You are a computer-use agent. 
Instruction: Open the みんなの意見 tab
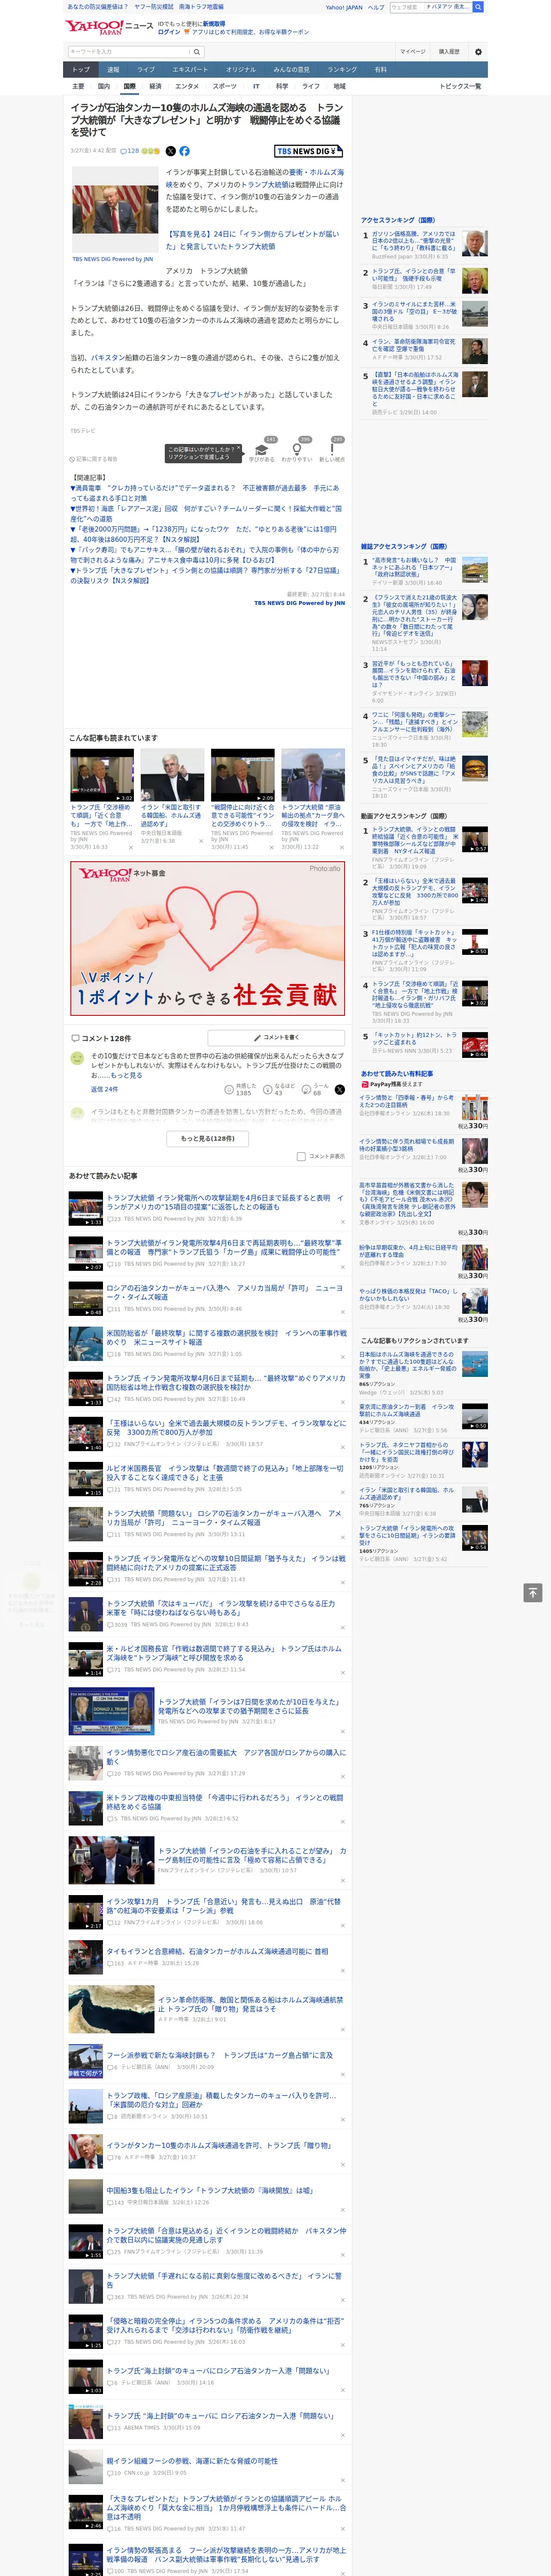(291, 69)
